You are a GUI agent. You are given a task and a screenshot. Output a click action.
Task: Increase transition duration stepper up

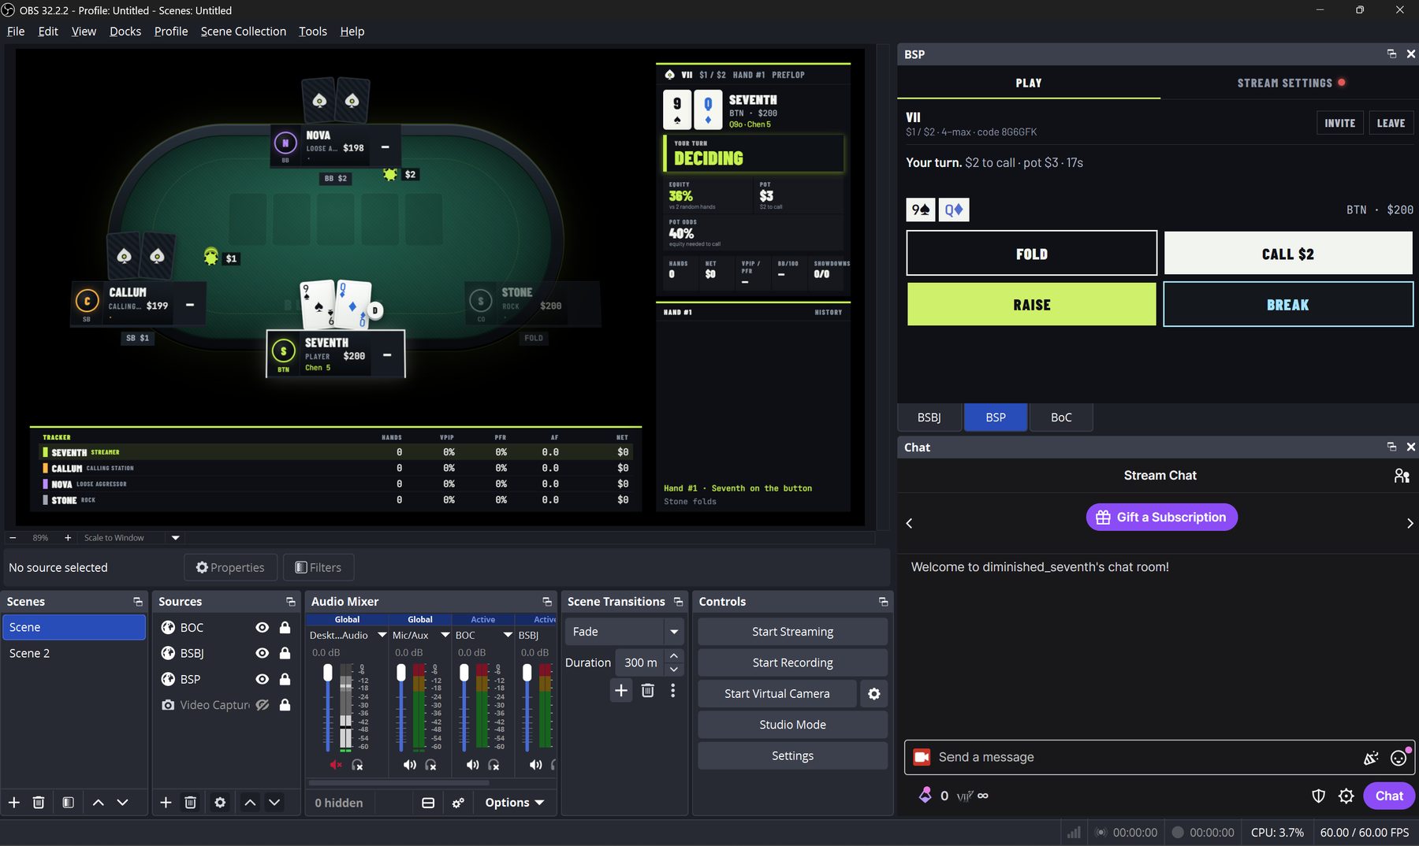point(673,656)
